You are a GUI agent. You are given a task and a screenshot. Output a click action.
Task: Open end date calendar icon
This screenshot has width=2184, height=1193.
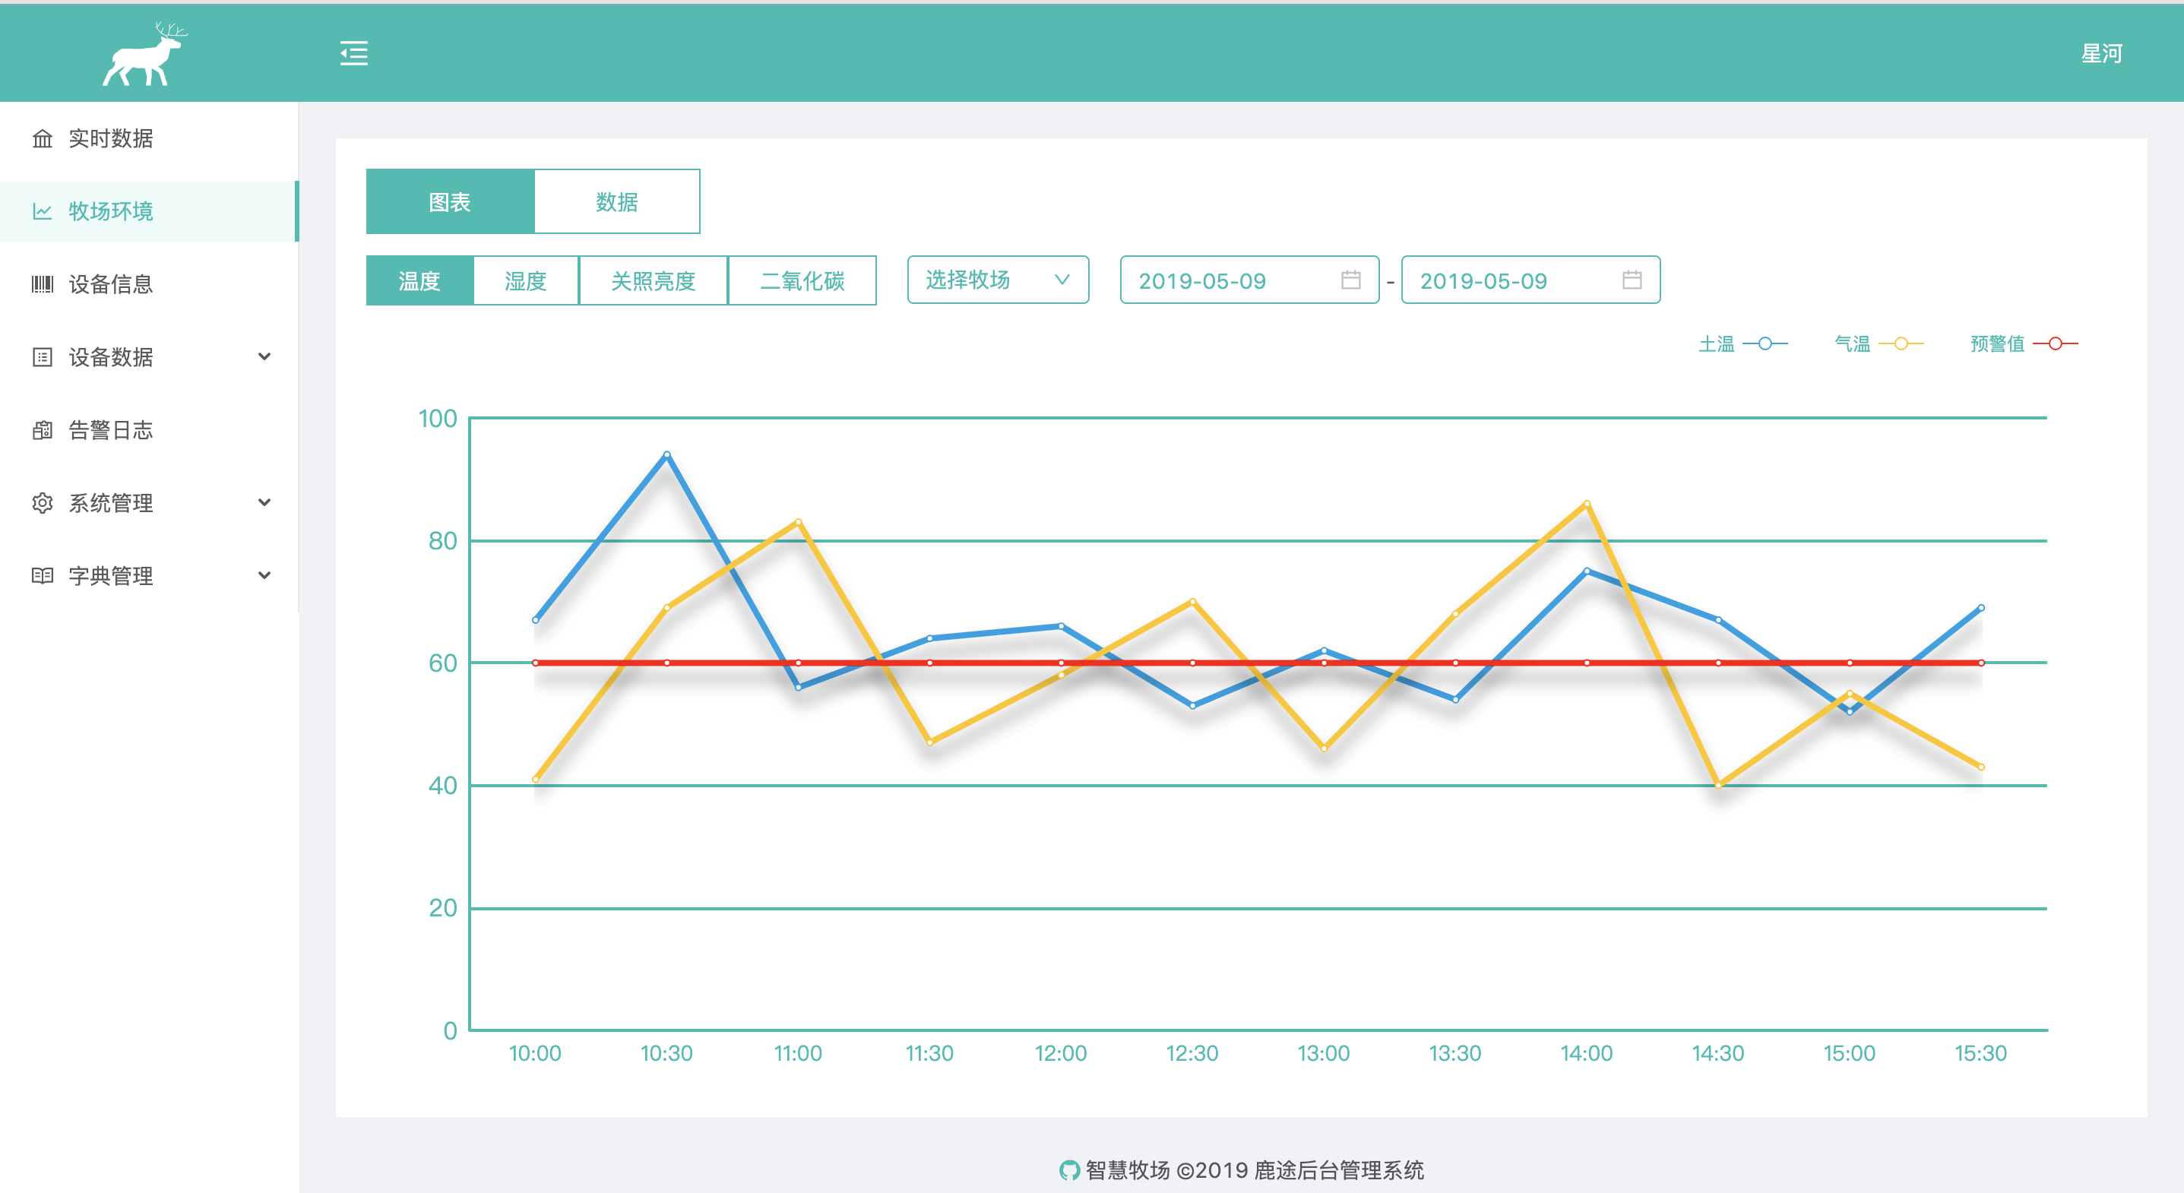tap(1632, 280)
